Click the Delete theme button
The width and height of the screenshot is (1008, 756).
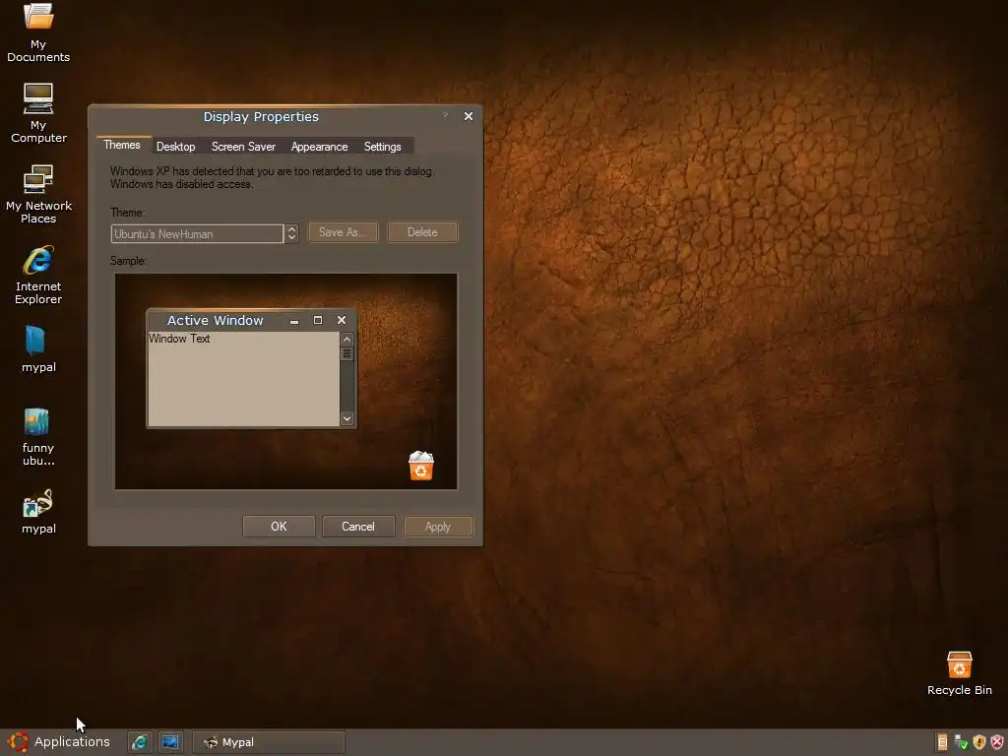(x=422, y=232)
